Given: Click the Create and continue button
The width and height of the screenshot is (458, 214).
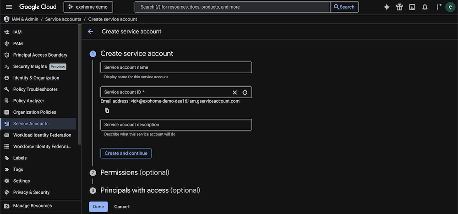Looking at the screenshot, I should click(126, 153).
